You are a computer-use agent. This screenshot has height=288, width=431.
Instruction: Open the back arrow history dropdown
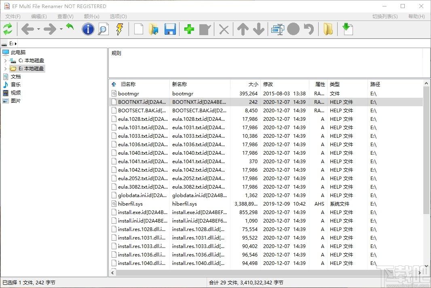click(x=39, y=29)
